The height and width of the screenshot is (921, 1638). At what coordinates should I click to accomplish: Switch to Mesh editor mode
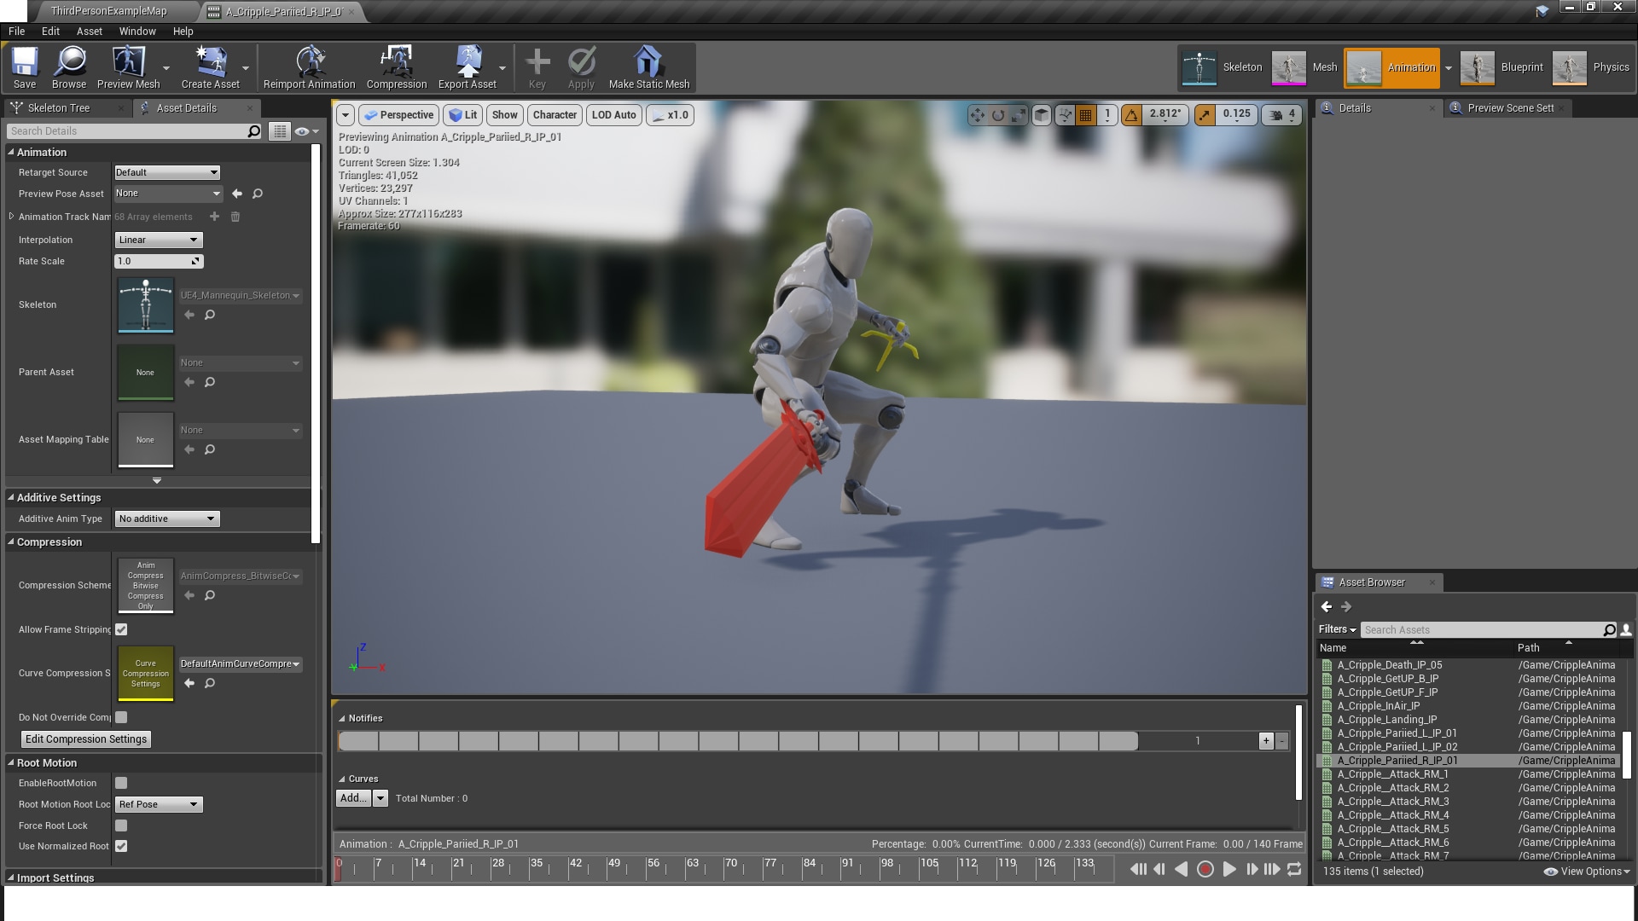(x=1305, y=67)
